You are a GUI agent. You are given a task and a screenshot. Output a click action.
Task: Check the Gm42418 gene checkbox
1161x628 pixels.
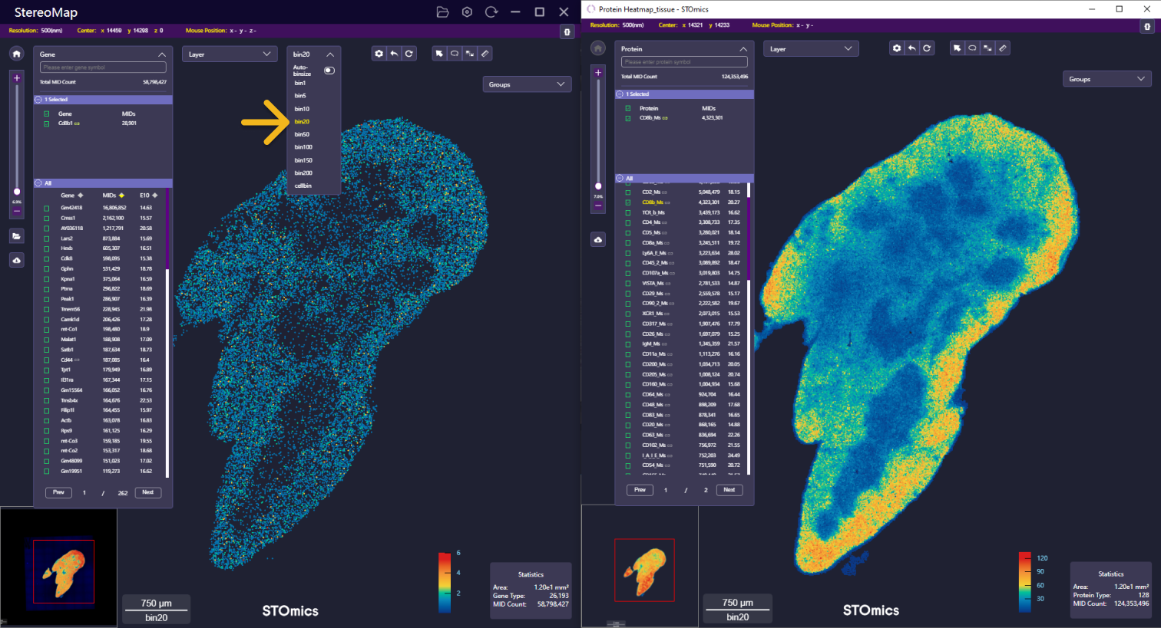click(47, 208)
